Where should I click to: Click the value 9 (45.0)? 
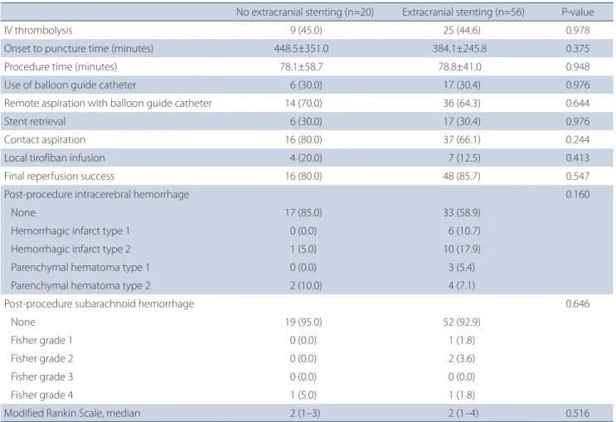(306, 30)
